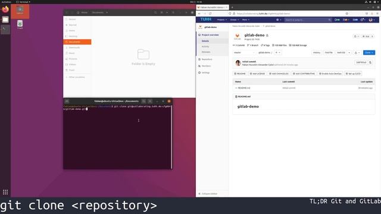
Task: Open the Projects menu in GitLab navbar
Action: pyautogui.click(x=222, y=20)
